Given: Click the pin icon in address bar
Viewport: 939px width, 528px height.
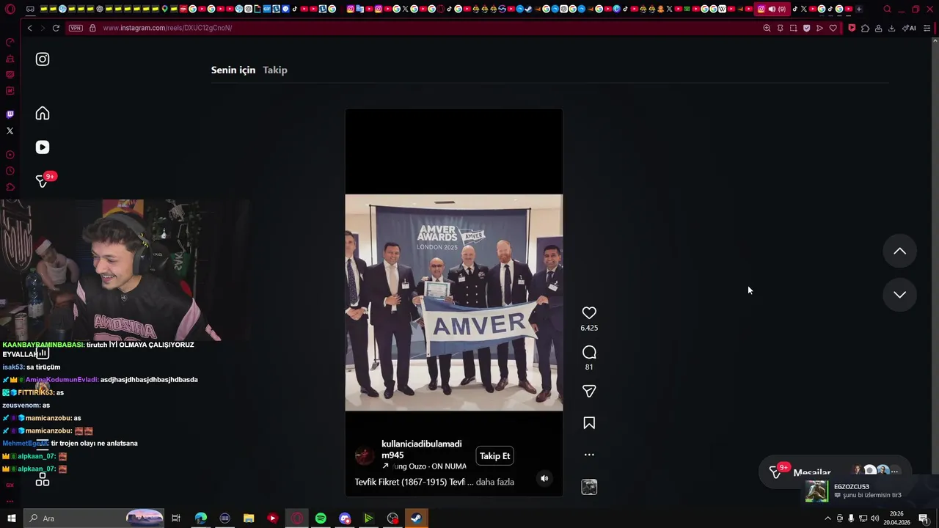Looking at the screenshot, I should pos(780,28).
